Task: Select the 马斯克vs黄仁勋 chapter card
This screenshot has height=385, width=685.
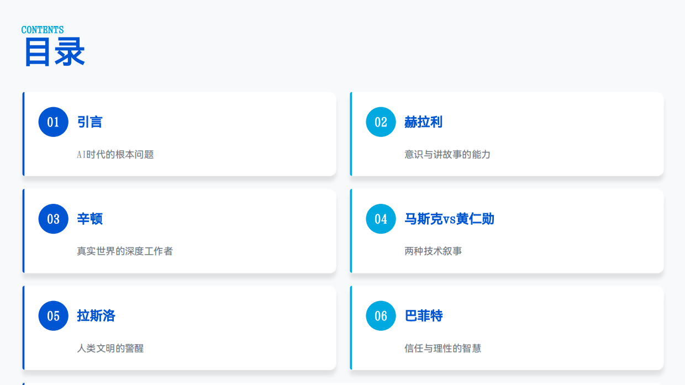Action: point(507,230)
